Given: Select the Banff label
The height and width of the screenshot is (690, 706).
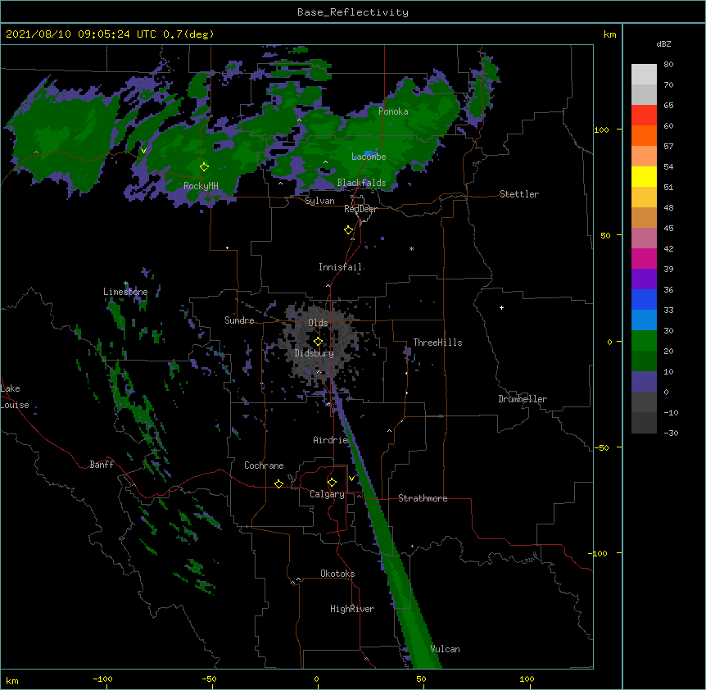Looking at the screenshot, I should (x=102, y=465).
